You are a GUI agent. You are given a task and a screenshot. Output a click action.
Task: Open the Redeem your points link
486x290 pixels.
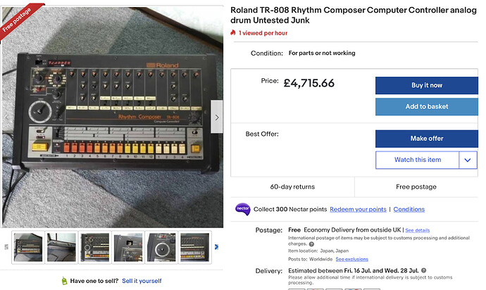358,209
